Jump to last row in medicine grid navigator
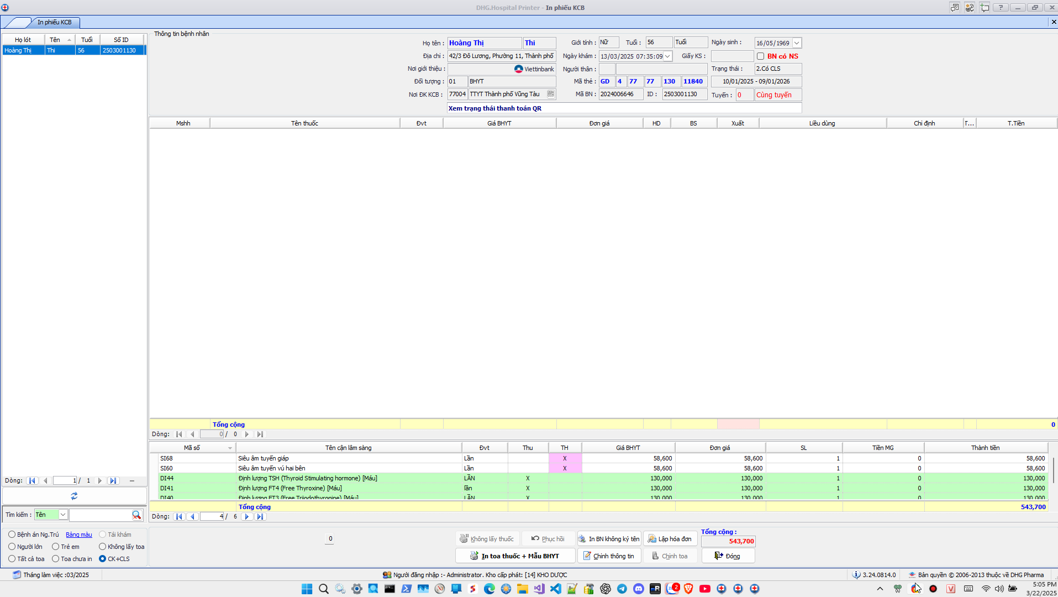This screenshot has width=1058, height=597. click(x=260, y=434)
